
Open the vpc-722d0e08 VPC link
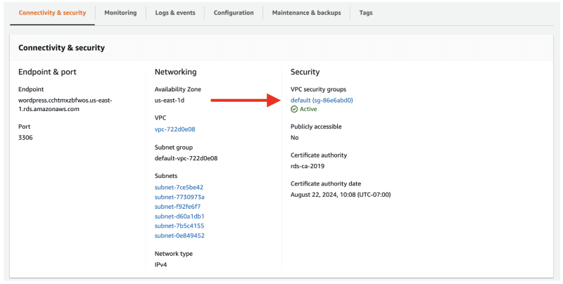coord(175,129)
